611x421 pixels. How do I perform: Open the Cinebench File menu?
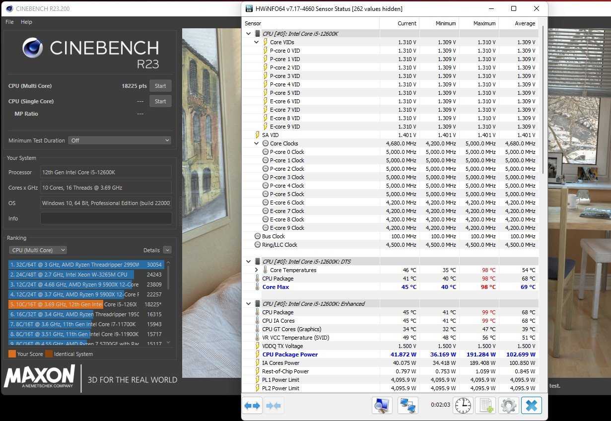coord(9,22)
